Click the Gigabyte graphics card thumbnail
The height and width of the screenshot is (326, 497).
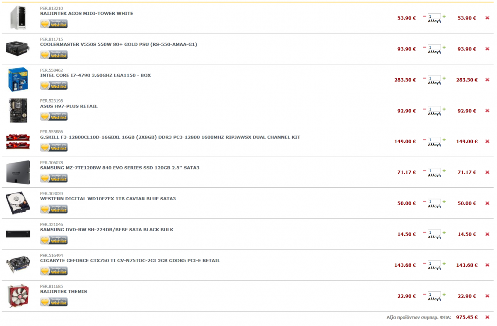18,265
